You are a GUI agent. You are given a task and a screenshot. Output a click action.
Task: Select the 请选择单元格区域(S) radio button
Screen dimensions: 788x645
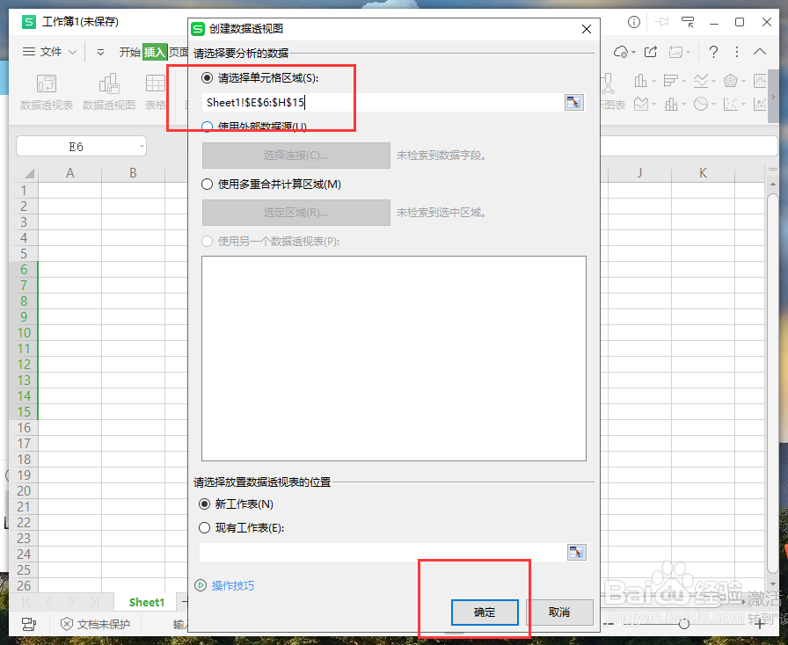pyautogui.click(x=207, y=78)
